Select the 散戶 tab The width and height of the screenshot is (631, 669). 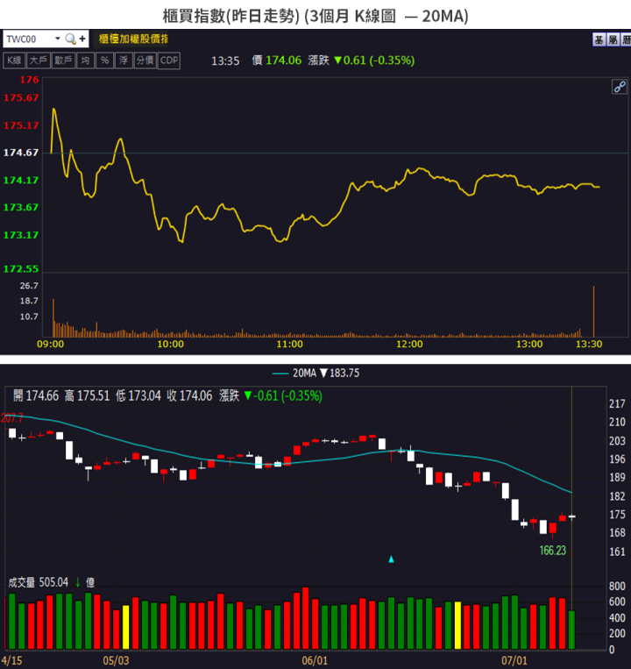62,60
